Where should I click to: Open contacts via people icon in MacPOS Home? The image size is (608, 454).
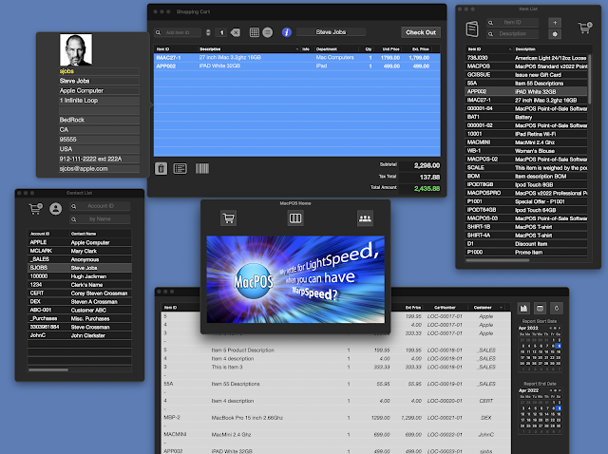coord(365,218)
